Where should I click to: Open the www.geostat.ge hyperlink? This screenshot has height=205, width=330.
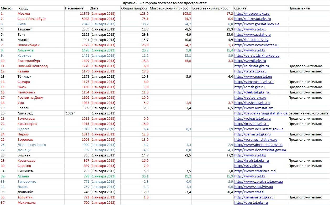[x=253, y=76]
